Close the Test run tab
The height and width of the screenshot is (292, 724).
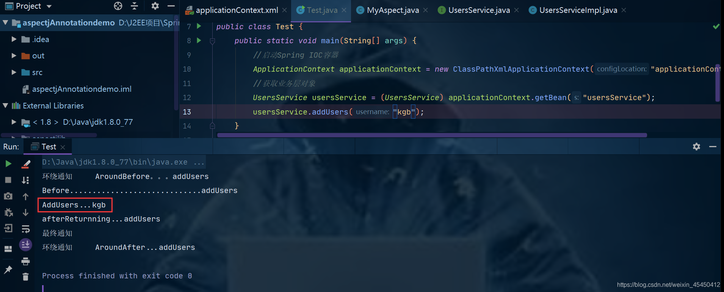(x=63, y=147)
